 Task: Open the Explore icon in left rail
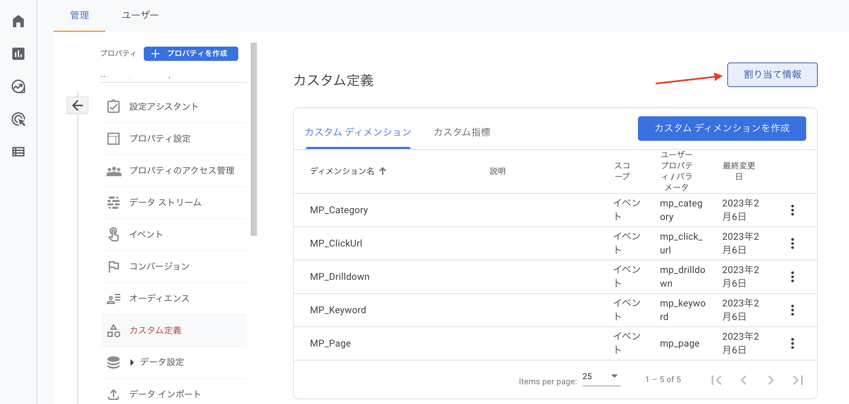[18, 86]
